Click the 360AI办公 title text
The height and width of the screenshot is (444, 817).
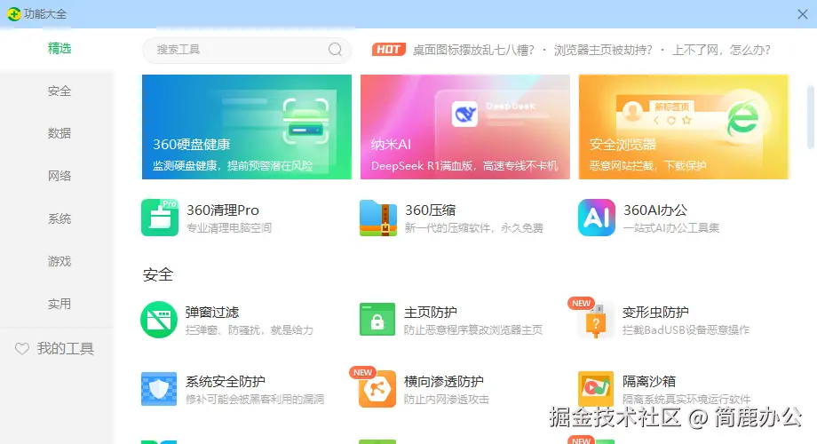click(655, 210)
